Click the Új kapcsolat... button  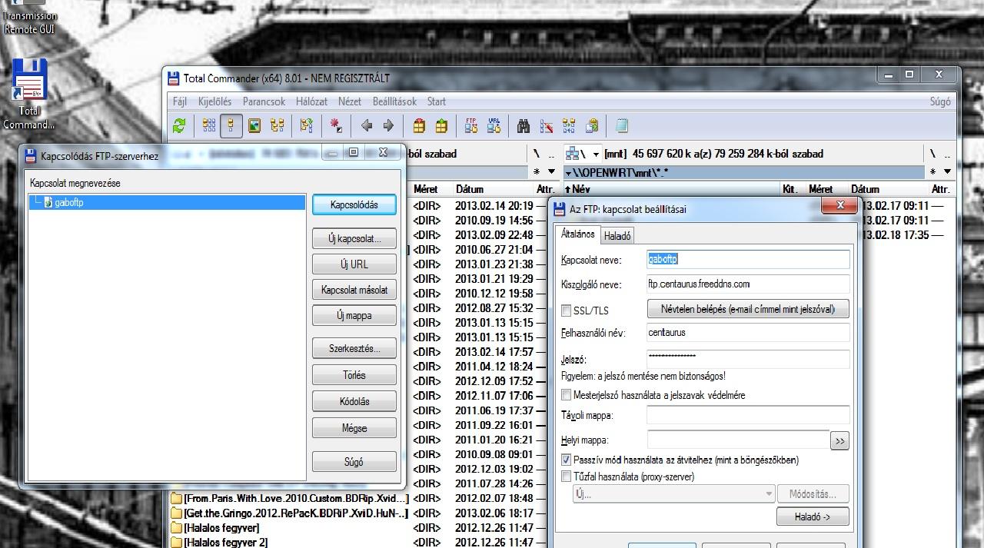(354, 238)
